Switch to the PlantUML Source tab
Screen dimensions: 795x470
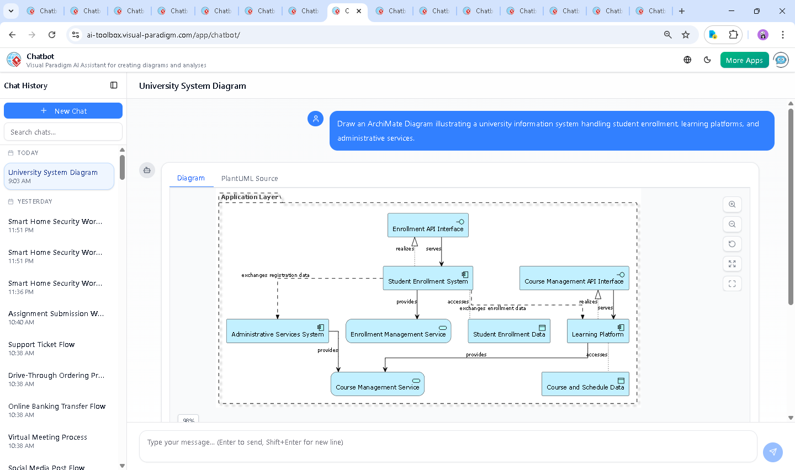[249, 178]
